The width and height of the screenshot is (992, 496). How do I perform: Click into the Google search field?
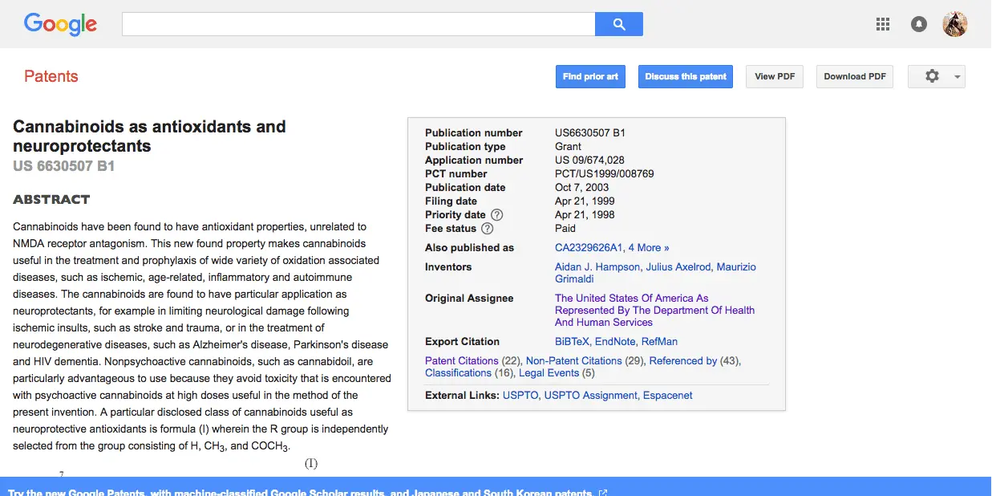pyautogui.click(x=358, y=24)
